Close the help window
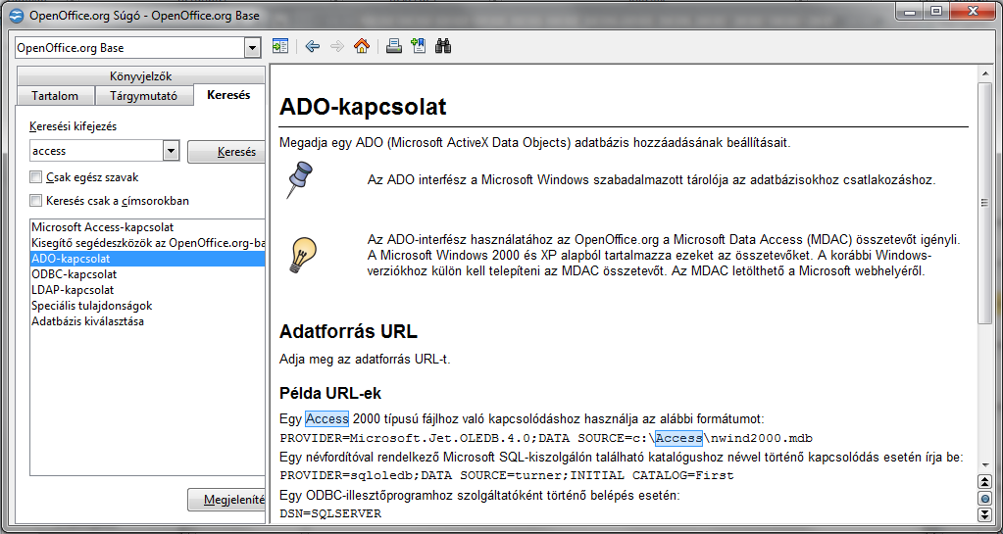Screen dimensions: 1003x534 (974, 11)
